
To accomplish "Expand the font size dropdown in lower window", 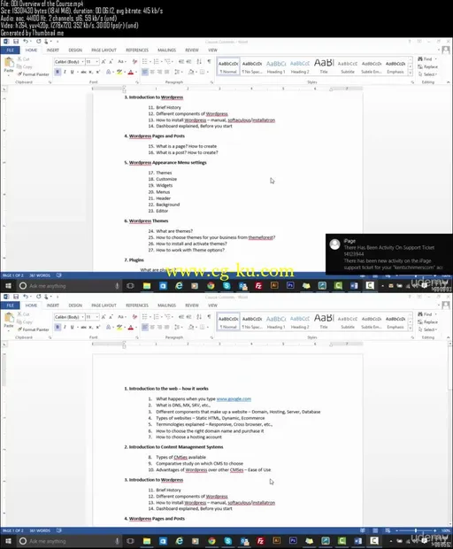I will [x=97, y=317].
